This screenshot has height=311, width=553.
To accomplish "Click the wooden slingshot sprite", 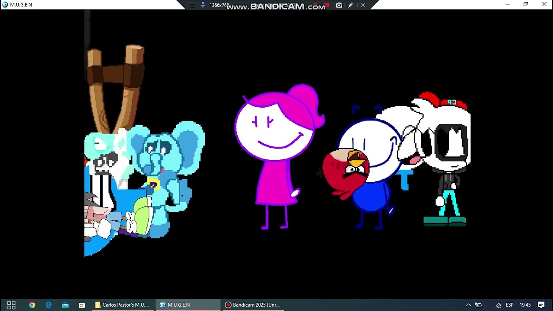I will (115, 89).
